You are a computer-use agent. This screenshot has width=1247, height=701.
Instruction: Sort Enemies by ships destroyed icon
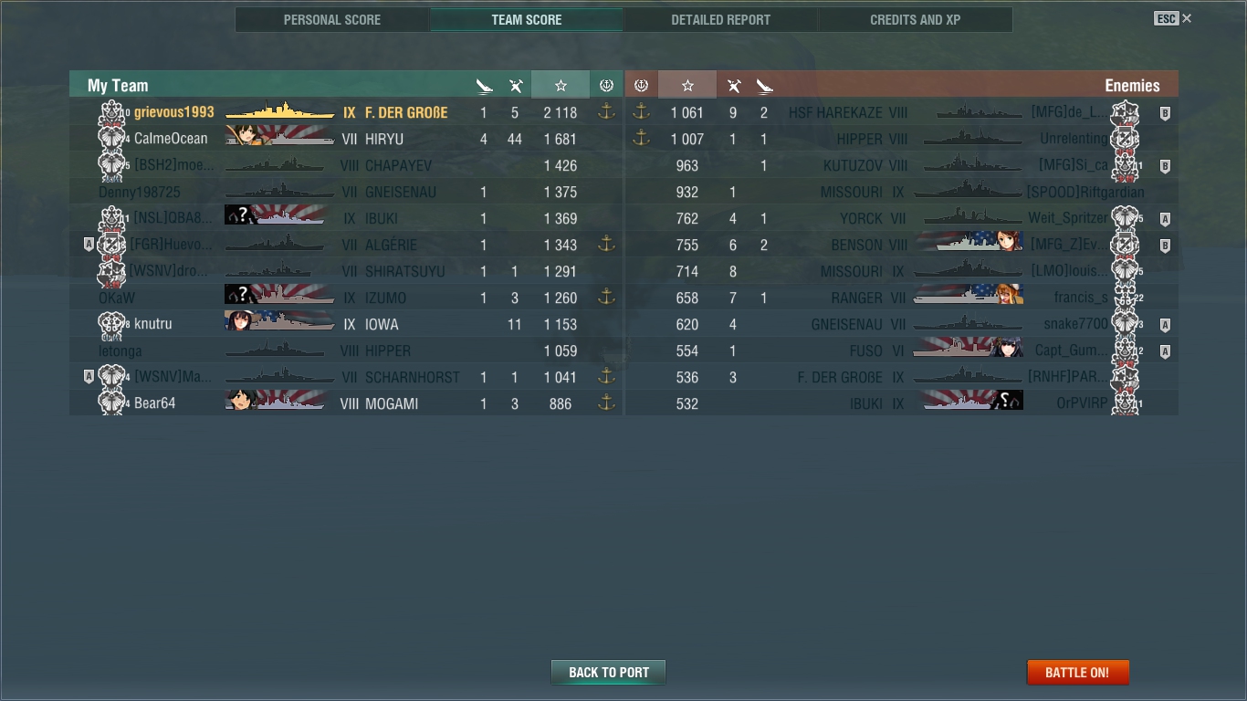765,86
